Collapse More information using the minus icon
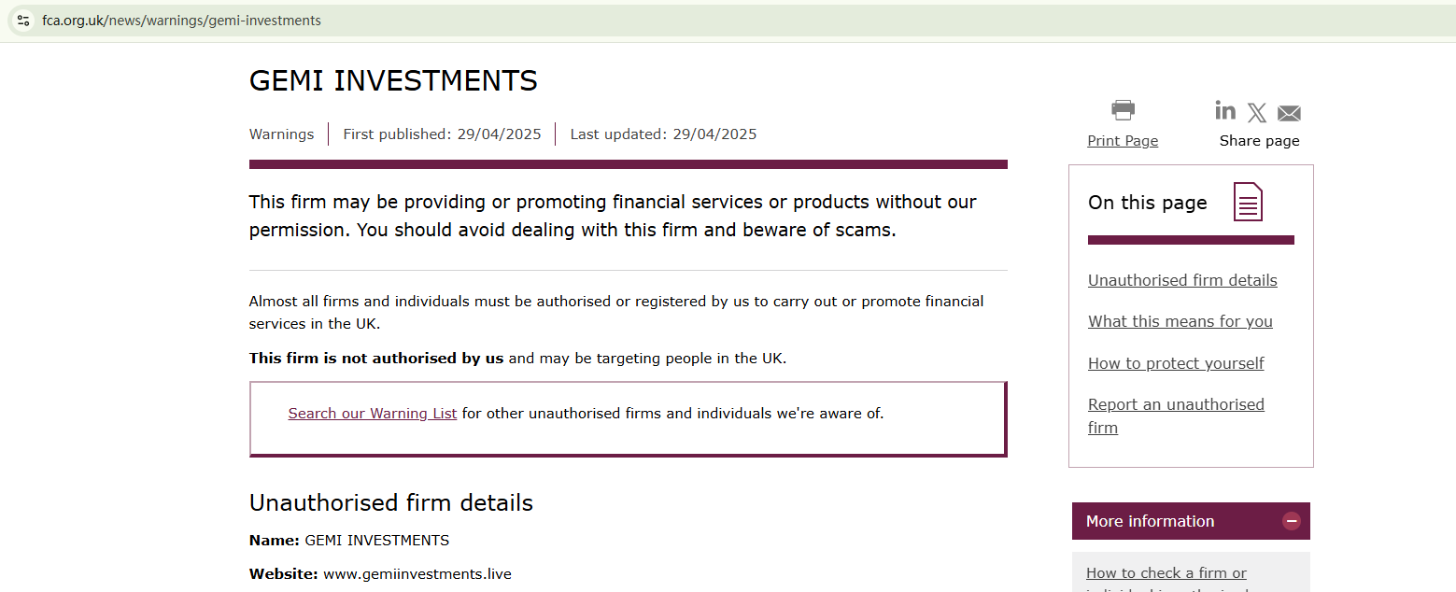Image resolution: width=1456 pixels, height=592 pixels. coord(1291,521)
